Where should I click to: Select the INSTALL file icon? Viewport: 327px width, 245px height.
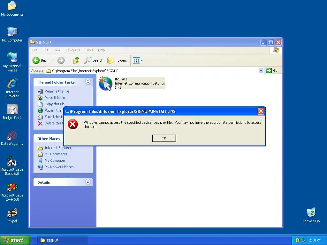coord(105,83)
